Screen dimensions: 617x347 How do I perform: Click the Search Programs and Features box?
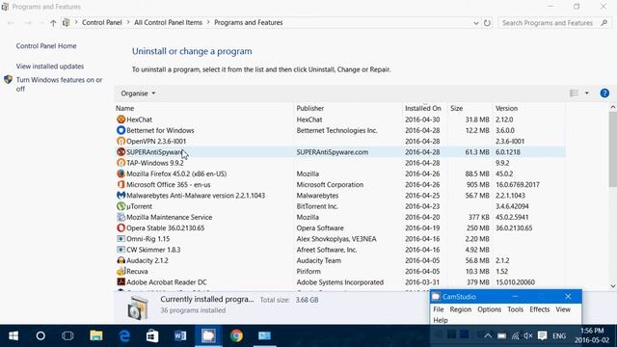click(554, 23)
